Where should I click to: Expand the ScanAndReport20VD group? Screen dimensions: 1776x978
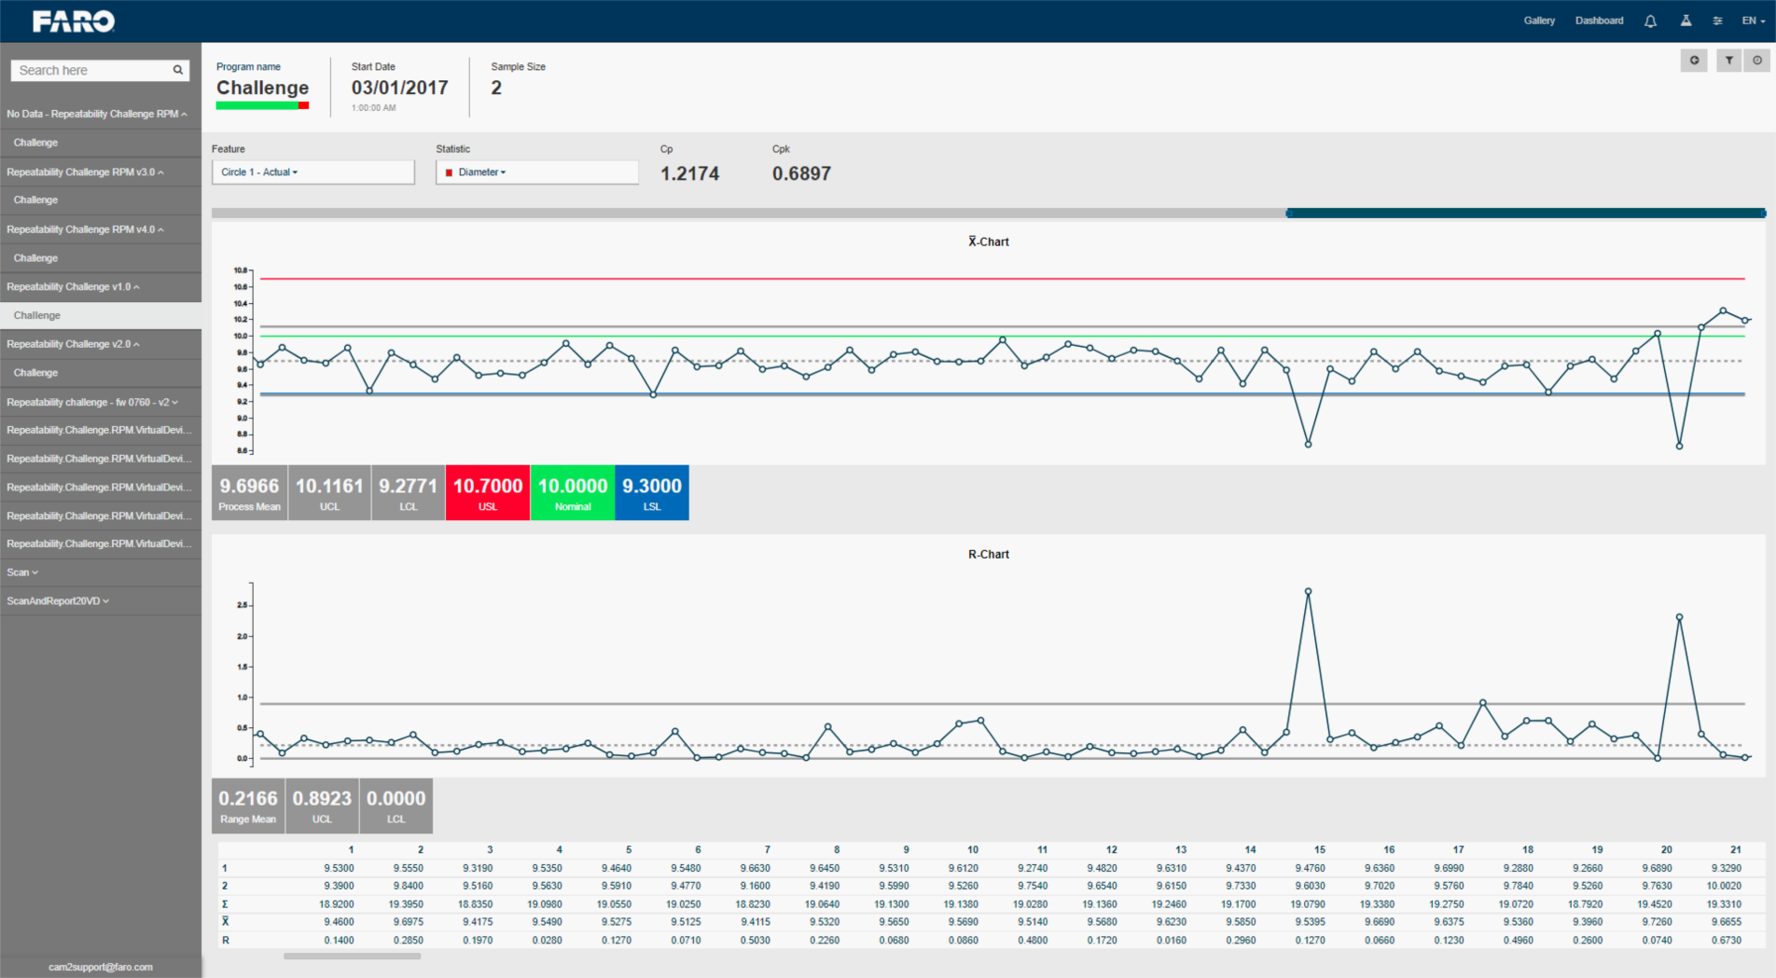pos(58,601)
